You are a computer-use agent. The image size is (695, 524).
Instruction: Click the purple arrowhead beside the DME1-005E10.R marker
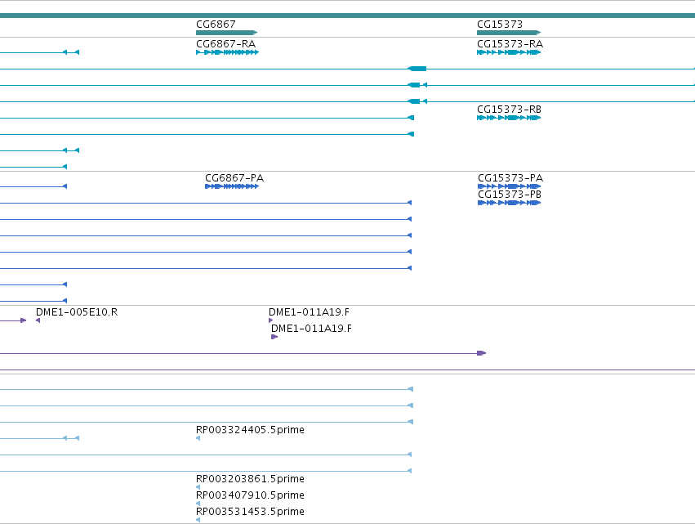pyautogui.click(x=24, y=320)
